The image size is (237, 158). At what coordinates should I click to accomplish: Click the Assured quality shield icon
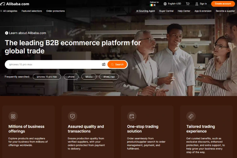click(x=72, y=116)
